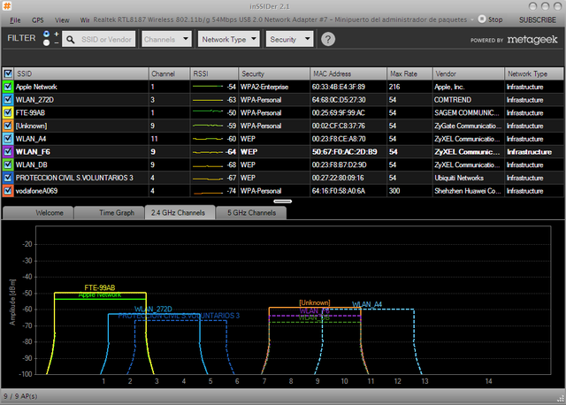The image size is (566, 405).
Task: Click the 9 / 9 AP(s) status text
Action: (20, 396)
